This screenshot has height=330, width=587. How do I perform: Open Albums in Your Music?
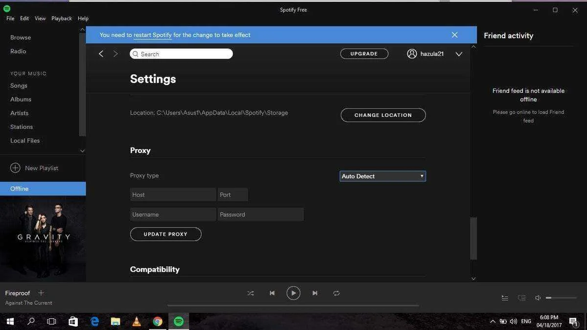point(21,99)
